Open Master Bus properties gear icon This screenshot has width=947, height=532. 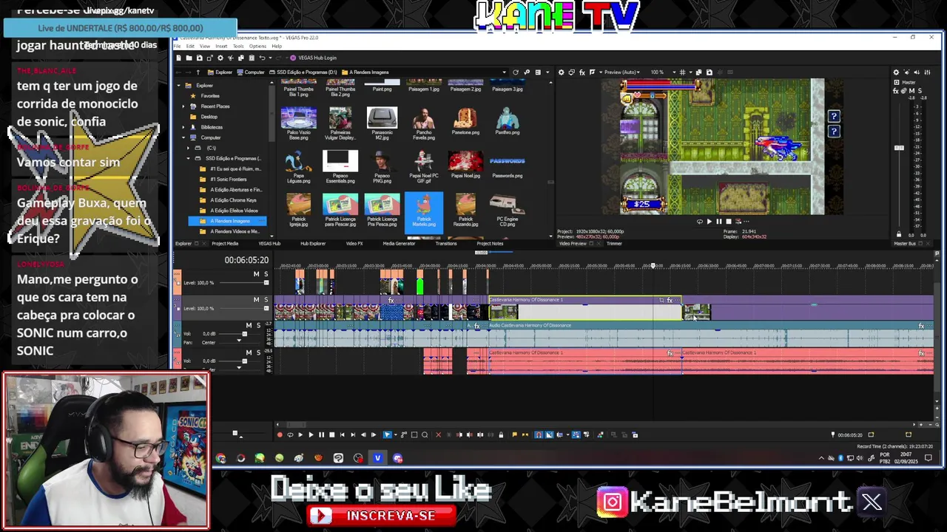click(x=896, y=72)
